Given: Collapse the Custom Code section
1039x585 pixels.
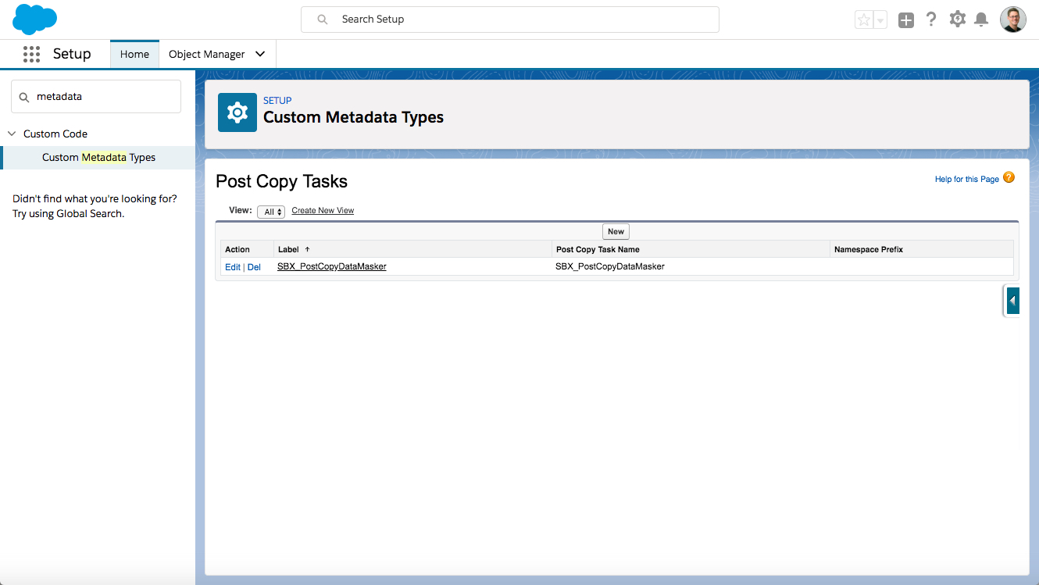Looking at the screenshot, I should [x=12, y=134].
